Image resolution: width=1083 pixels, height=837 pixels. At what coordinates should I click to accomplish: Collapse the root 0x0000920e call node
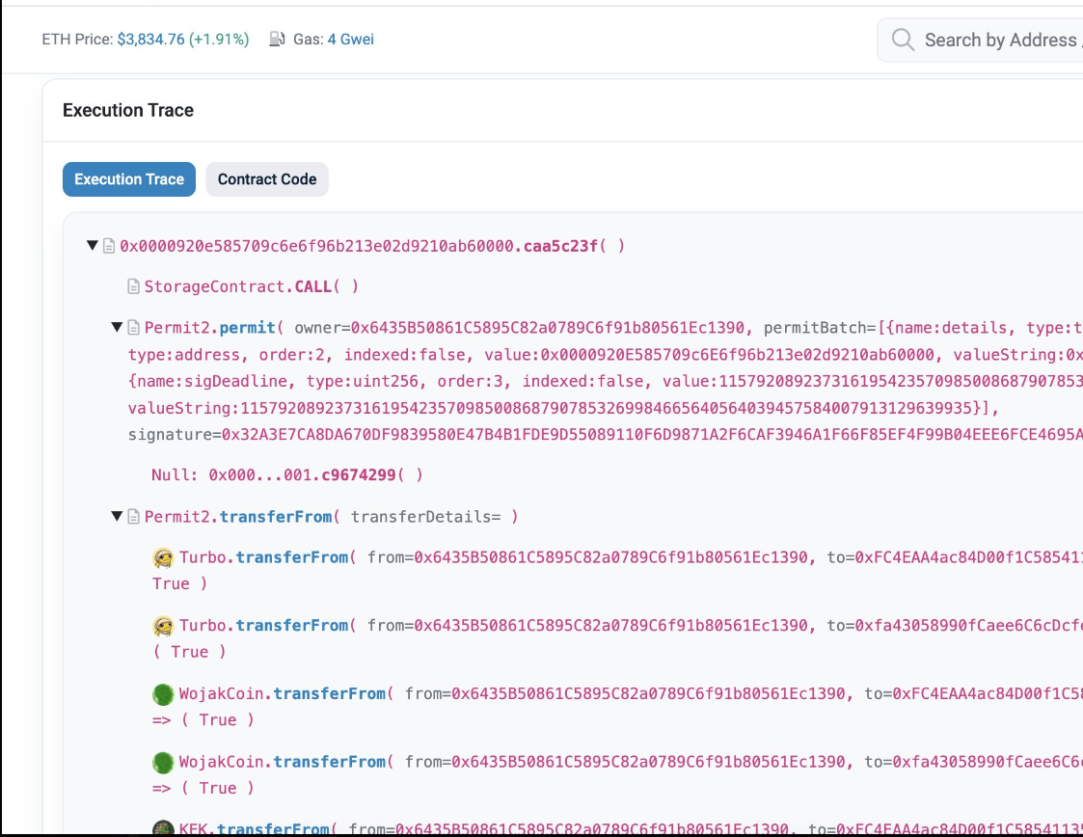(93, 246)
